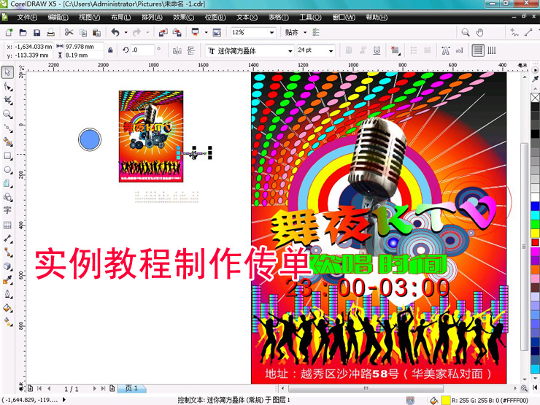Image resolution: width=540 pixels, height=405 pixels.
Task: Toggle horizontal text direction button
Action: click(477, 50)
